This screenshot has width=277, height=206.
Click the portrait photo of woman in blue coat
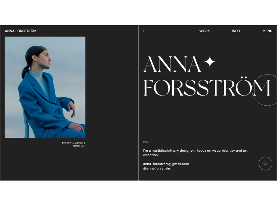[45, 87]
